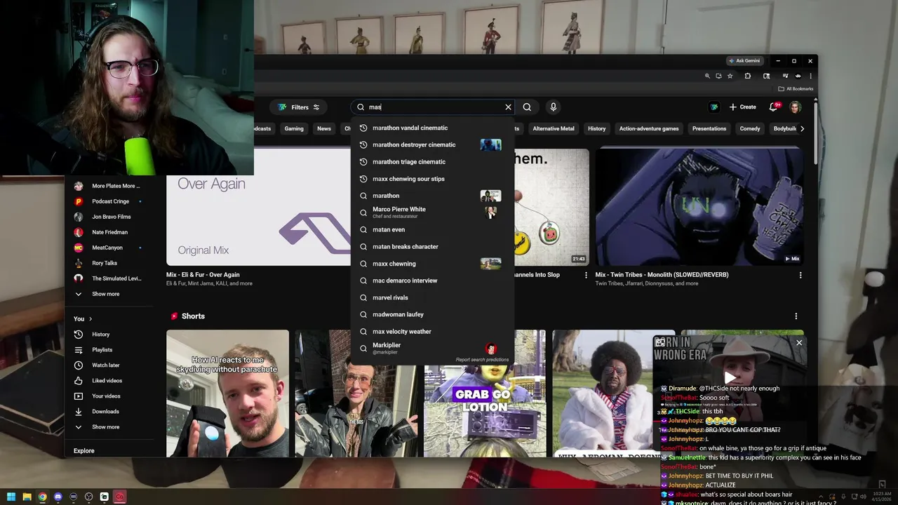Choose suggestion 'marathon destroyer cinematic'
The width and height of the screenshot is (898, 505).
(x=432, y=144)
